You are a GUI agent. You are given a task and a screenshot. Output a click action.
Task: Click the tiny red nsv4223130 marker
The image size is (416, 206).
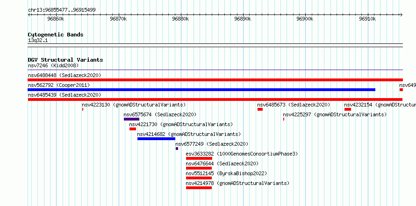83,109
